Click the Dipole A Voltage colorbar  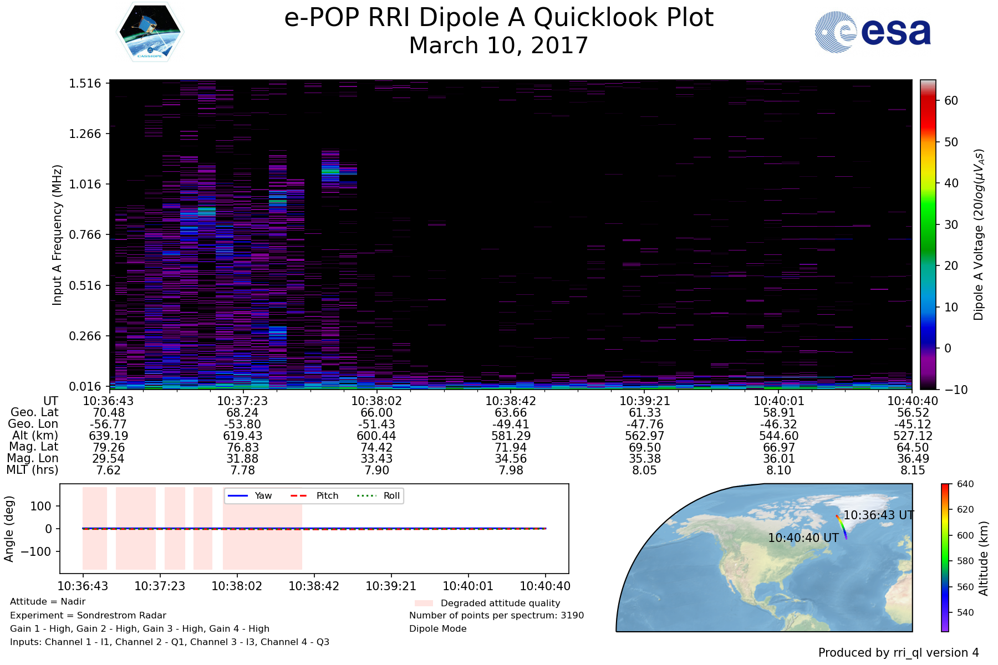point(928,234)
